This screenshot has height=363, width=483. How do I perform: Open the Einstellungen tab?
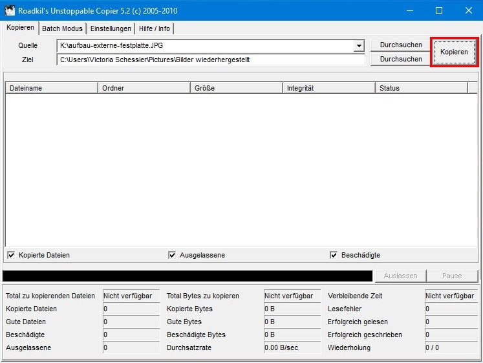click(x=111, y=28)
